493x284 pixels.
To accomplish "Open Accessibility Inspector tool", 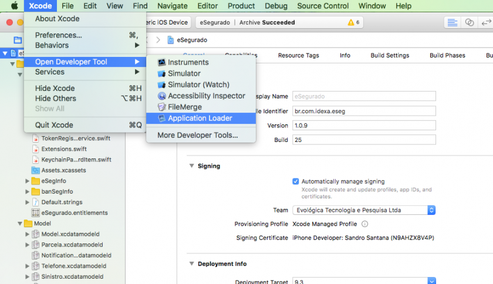I will 206,96.
